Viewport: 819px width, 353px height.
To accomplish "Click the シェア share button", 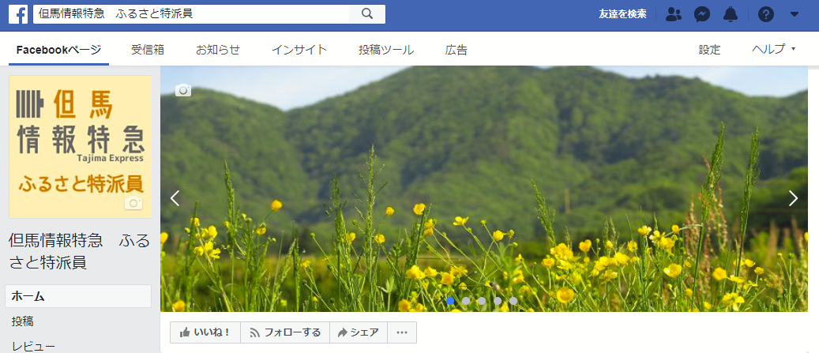I will 359,332.
